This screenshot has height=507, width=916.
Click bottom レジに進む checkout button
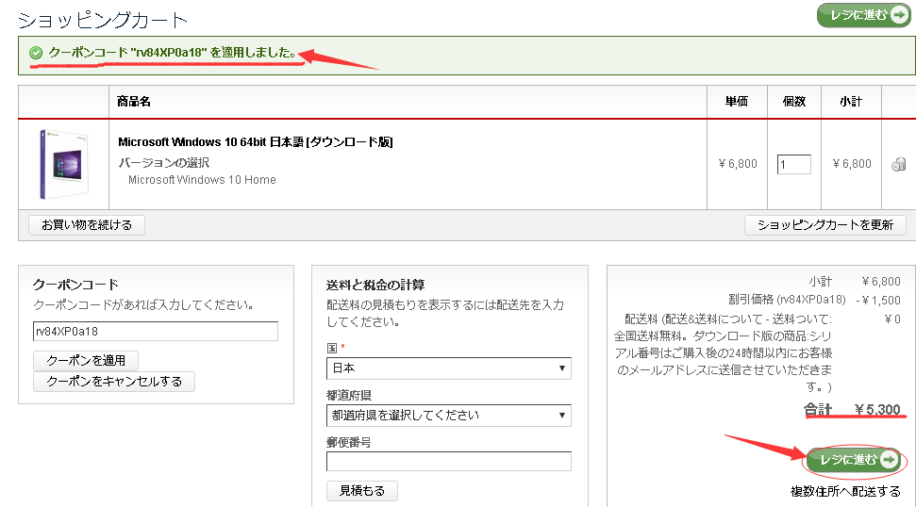(x=854, y=460)
